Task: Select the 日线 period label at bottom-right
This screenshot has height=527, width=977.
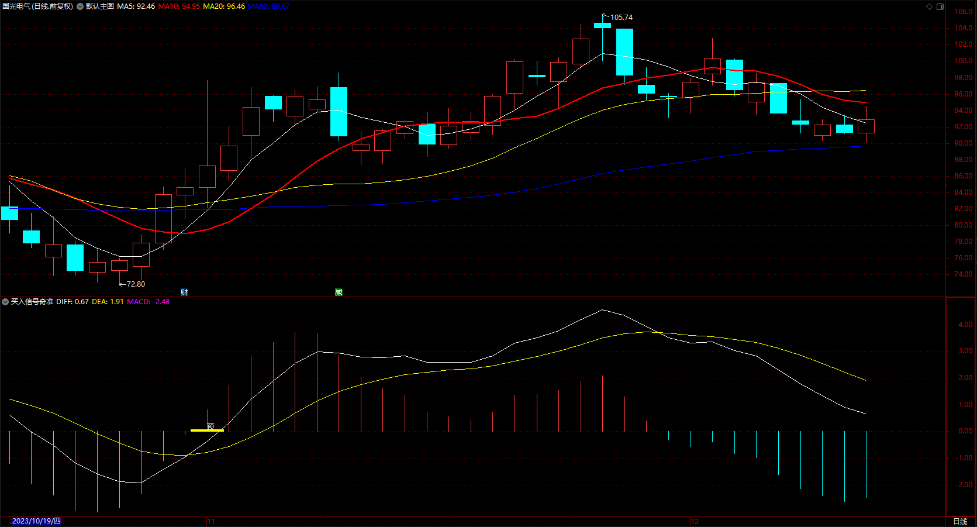Action: point(960,521)
